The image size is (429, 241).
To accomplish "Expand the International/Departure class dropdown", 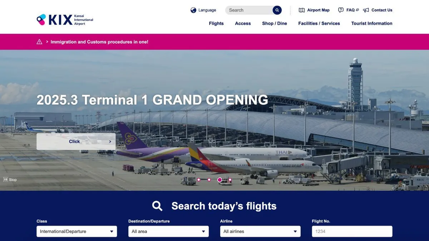I will click(77, 231).
